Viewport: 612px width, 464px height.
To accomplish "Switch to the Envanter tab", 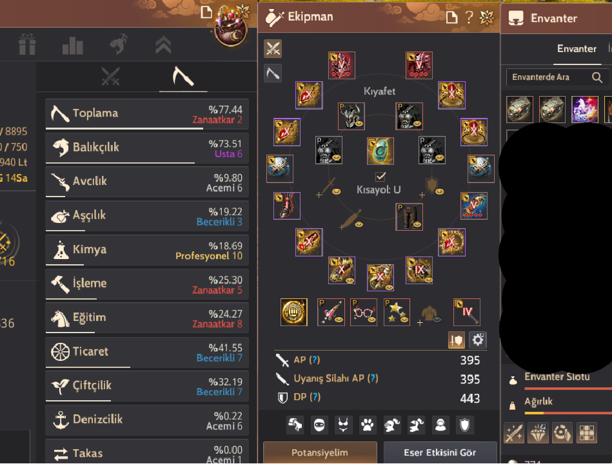I will (577, 49).
